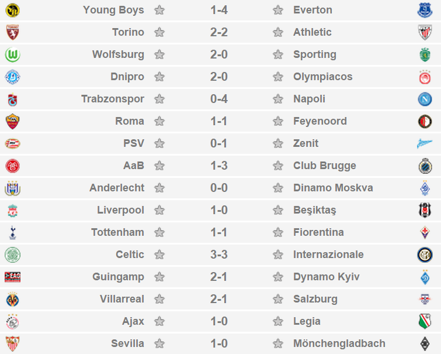The height and width of the screenshot is (354, 441).
Task: Mark Zenit as favorite using the star
Action: [278, 143]
